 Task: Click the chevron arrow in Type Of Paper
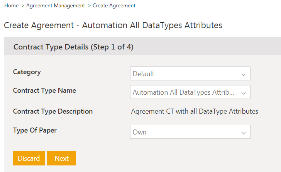(x=243, y=133)
